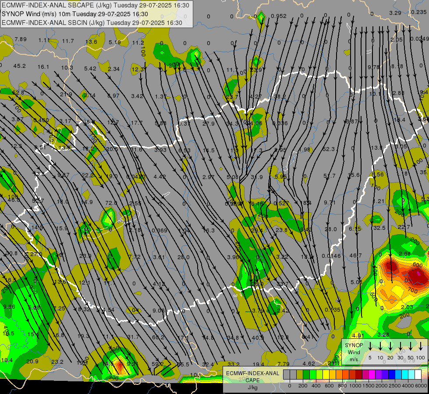The image size is (429, 394).
Task: Click the map value 28.0 near eastern border
Action: tap(330, 229)
